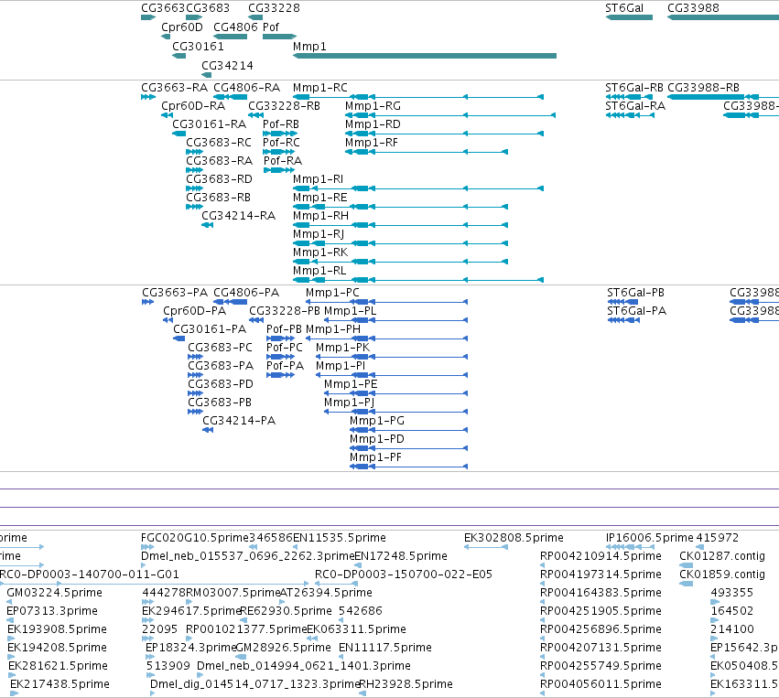Open transcript CG4806-RA
Screen dimensions: 779x698
(246, 88)
